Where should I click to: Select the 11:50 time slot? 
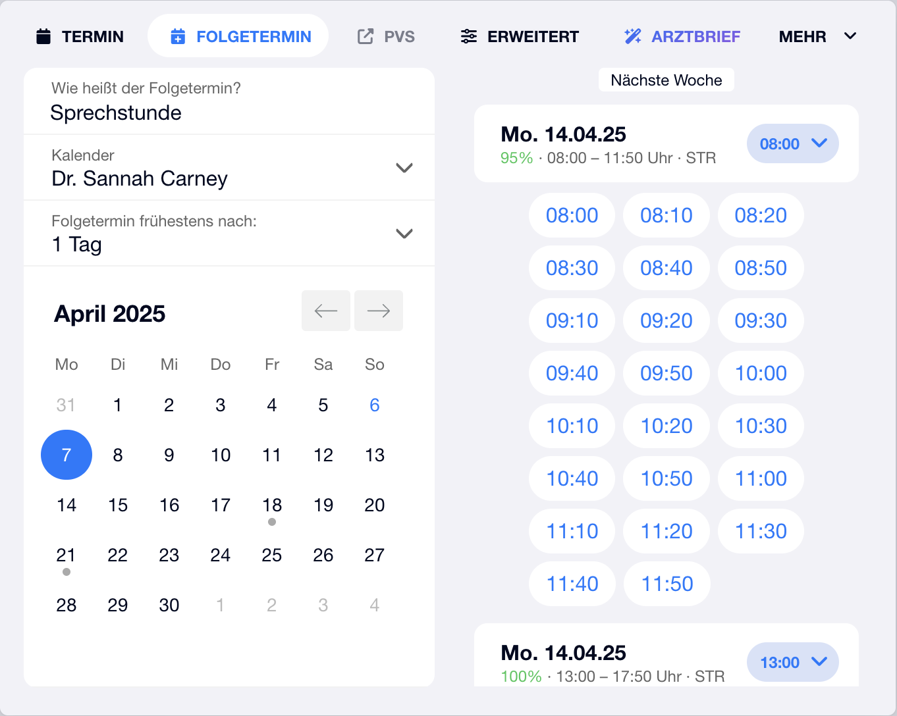666,584
